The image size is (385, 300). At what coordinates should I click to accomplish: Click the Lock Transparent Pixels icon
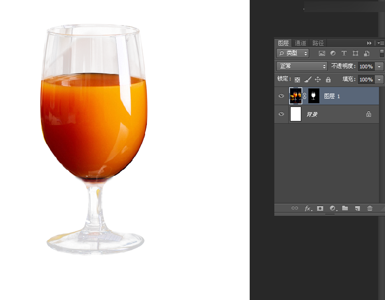pos(297,80)
